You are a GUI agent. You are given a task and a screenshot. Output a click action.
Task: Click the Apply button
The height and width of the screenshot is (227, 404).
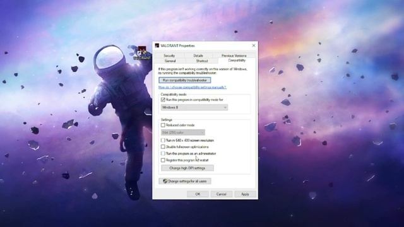[245, 194]
